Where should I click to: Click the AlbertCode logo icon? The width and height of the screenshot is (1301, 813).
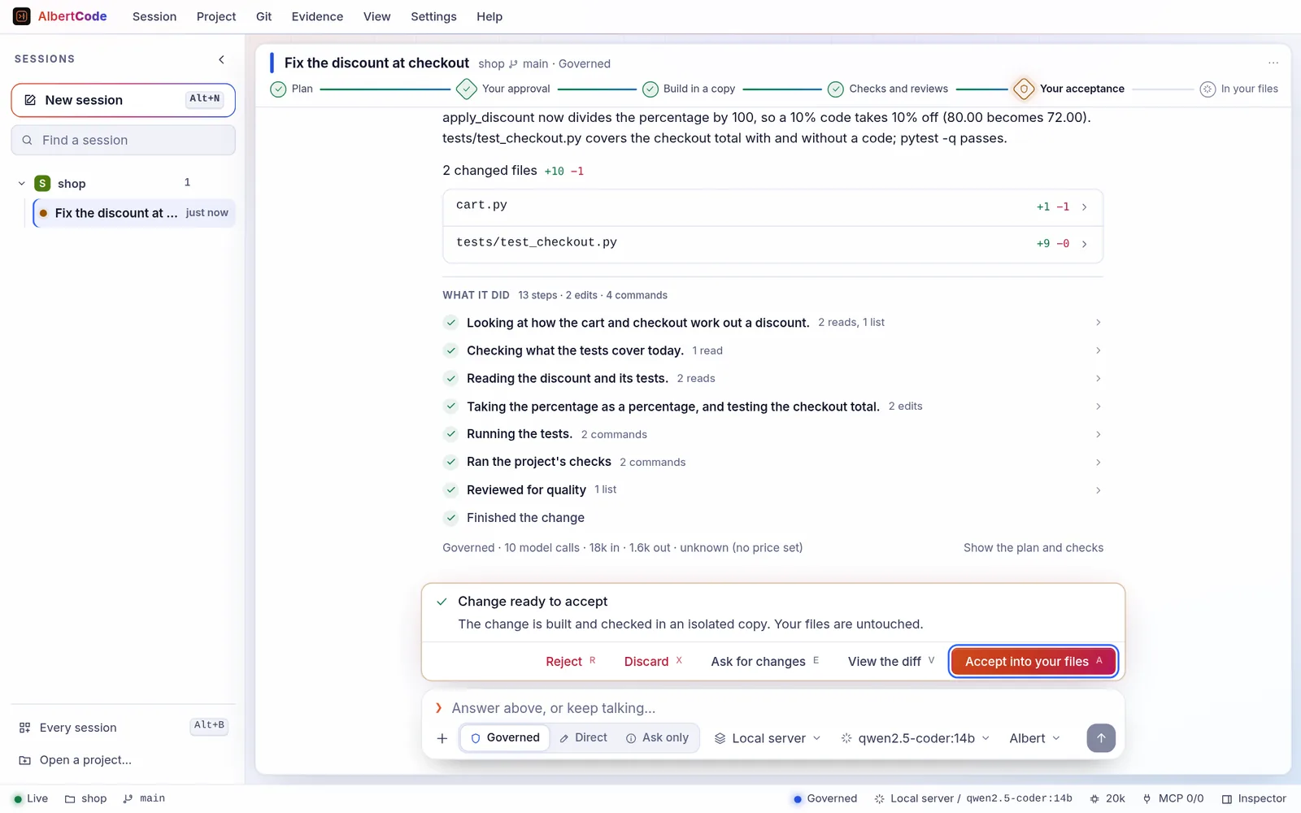22,16
